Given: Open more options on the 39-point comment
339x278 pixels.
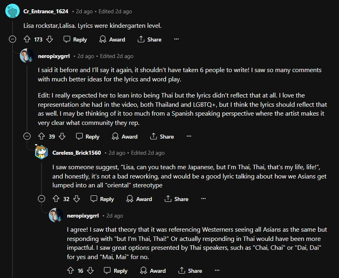Looking at the screenshot, I should [x=189, y=137].
